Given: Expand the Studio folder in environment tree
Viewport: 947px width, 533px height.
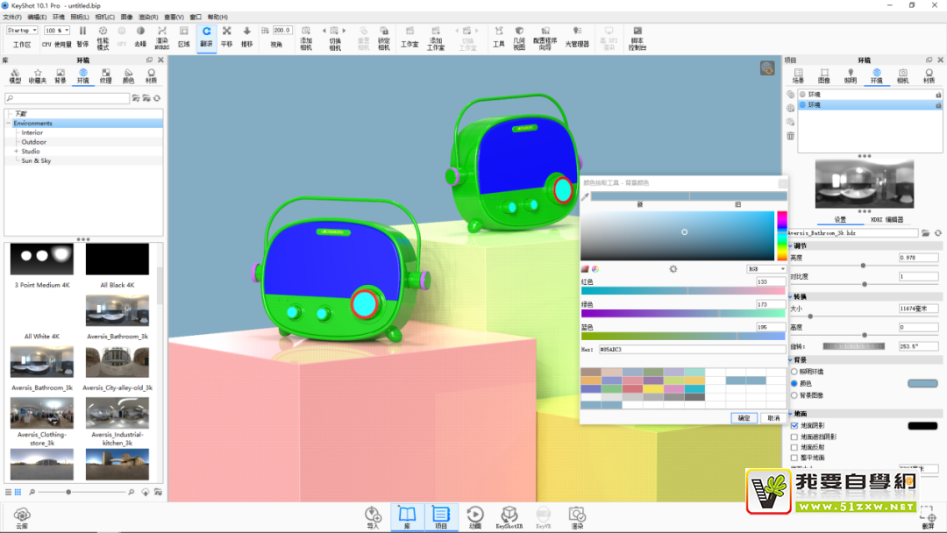Looking at the screenshot, I should pos(16,152).
